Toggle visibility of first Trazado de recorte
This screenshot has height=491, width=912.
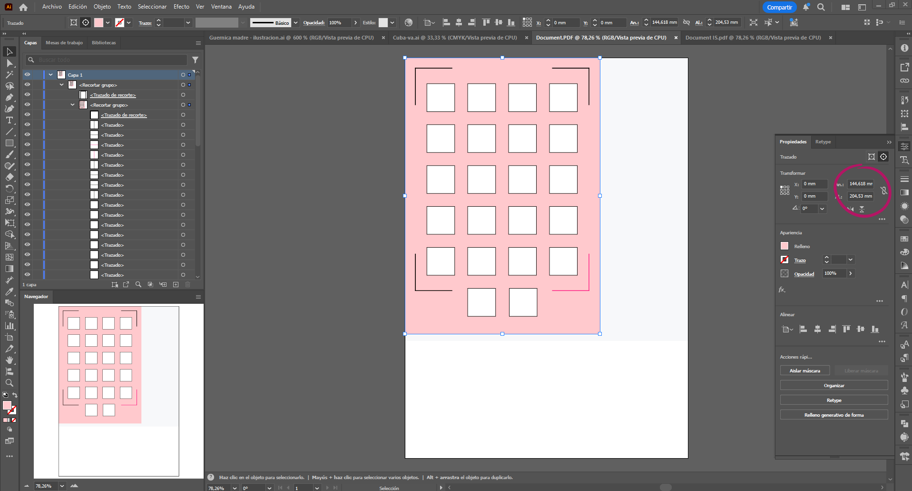point(27,95)
